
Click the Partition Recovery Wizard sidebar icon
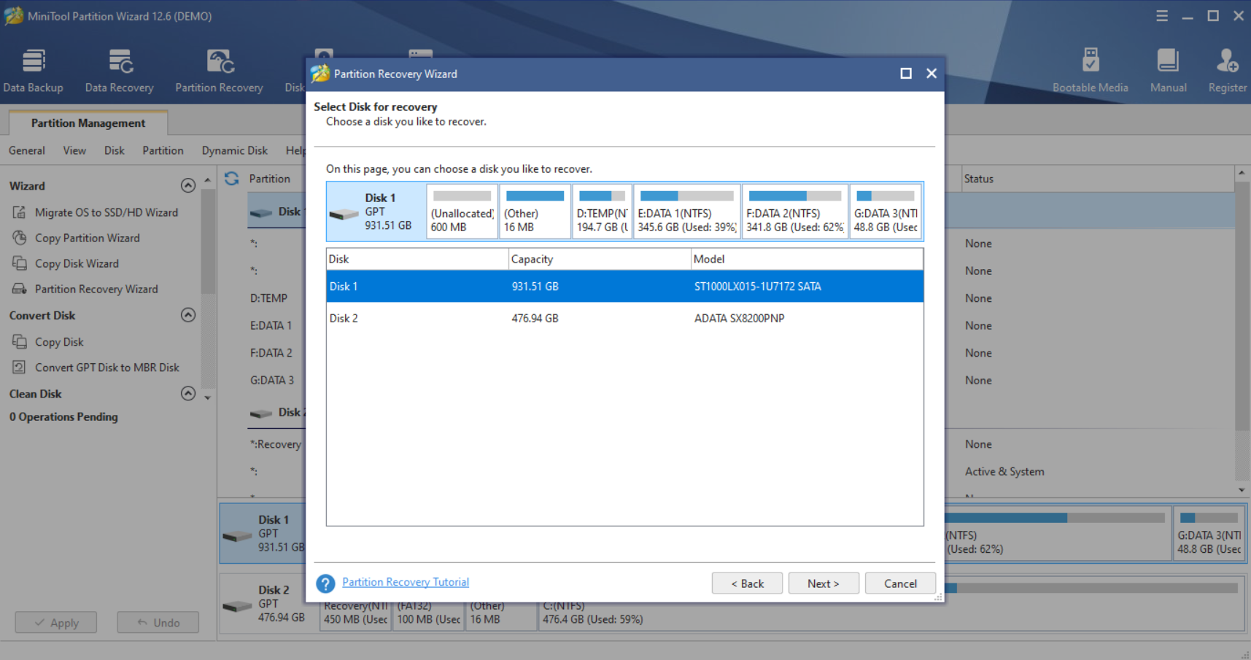(20, 289)
